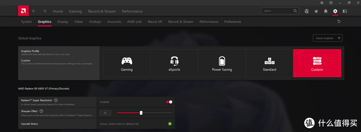The image size is (361, 132).
Task: Click the 'Enabled' status text
Action: [105, 102]
